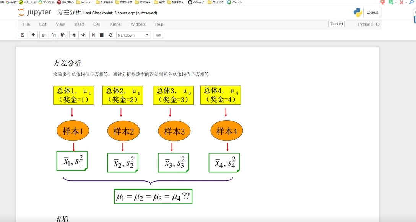Copy selected cells icon
The image size is (416, 222).
[53, 35]
